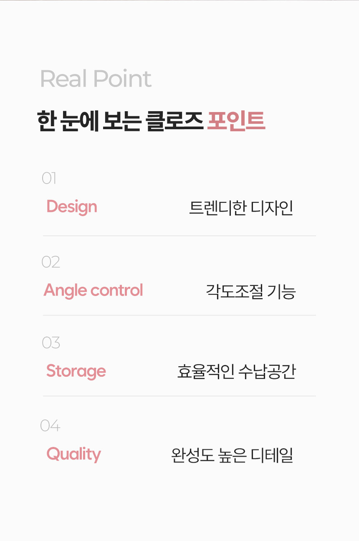Click the divider line below Angle control

pos(179,315)
